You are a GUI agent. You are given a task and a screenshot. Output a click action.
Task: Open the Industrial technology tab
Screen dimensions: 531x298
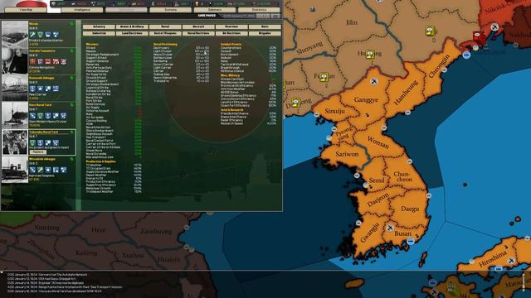pos(99,33)
